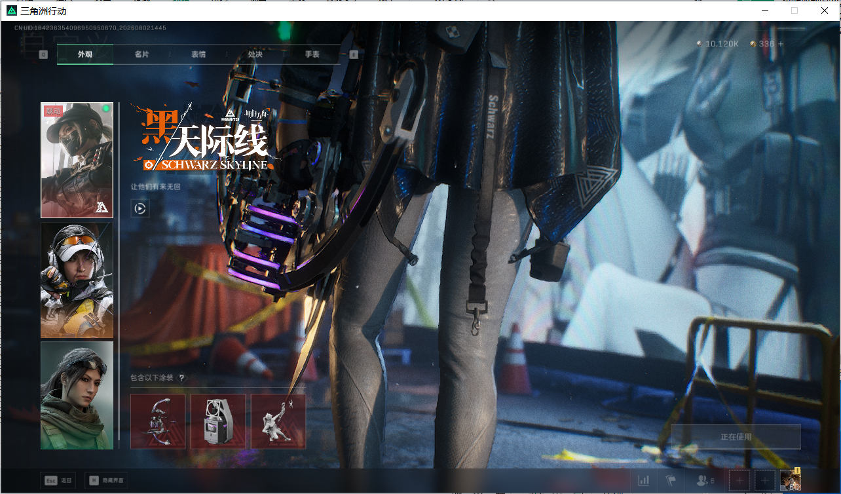Open the flag icon in bottom bar
The height and width of the screenshot is (494, 841).
tap(671, 480)
